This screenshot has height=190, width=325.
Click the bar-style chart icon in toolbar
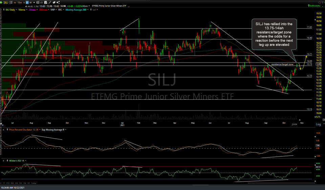coord(41,2)
